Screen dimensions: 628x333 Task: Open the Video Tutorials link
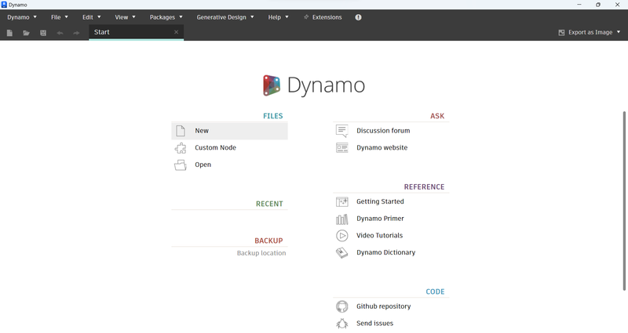coord(380,236)
